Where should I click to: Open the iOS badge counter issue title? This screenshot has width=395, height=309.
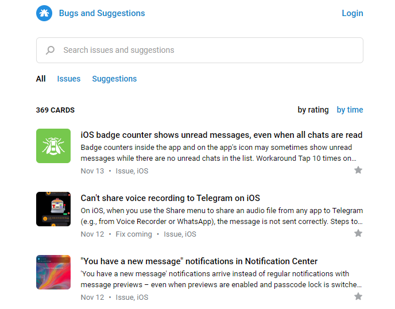(222, 135)
